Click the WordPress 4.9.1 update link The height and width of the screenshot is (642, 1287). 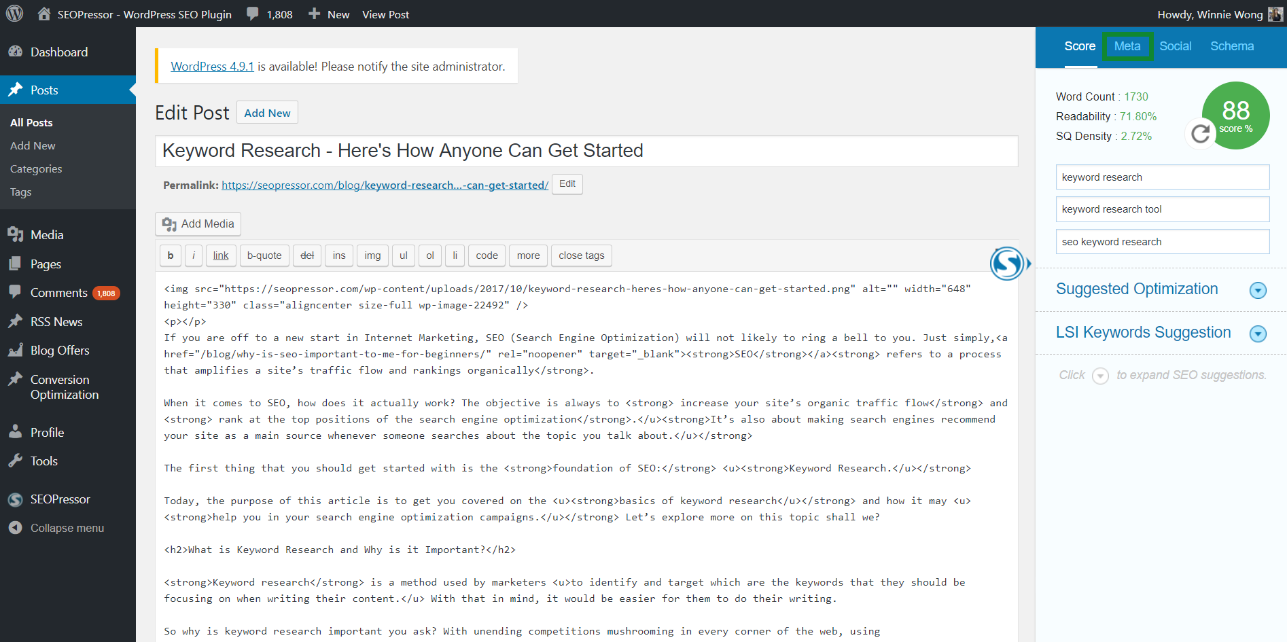click(x=212, y=66)
